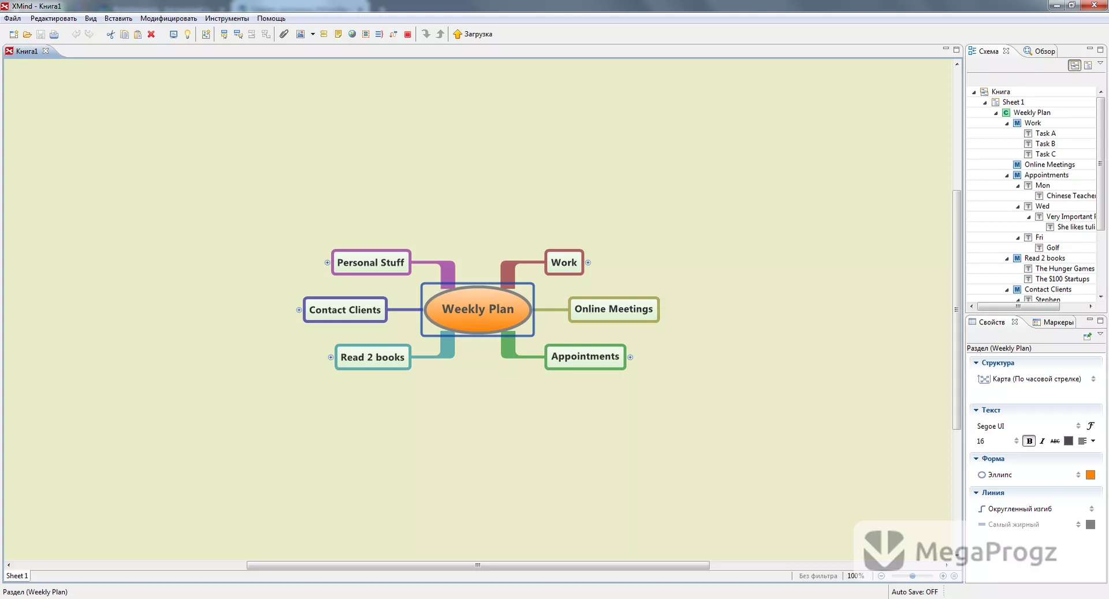1109x599 pixels.
Task: Click the drill up arrow icon
Action: pos(440,34)
